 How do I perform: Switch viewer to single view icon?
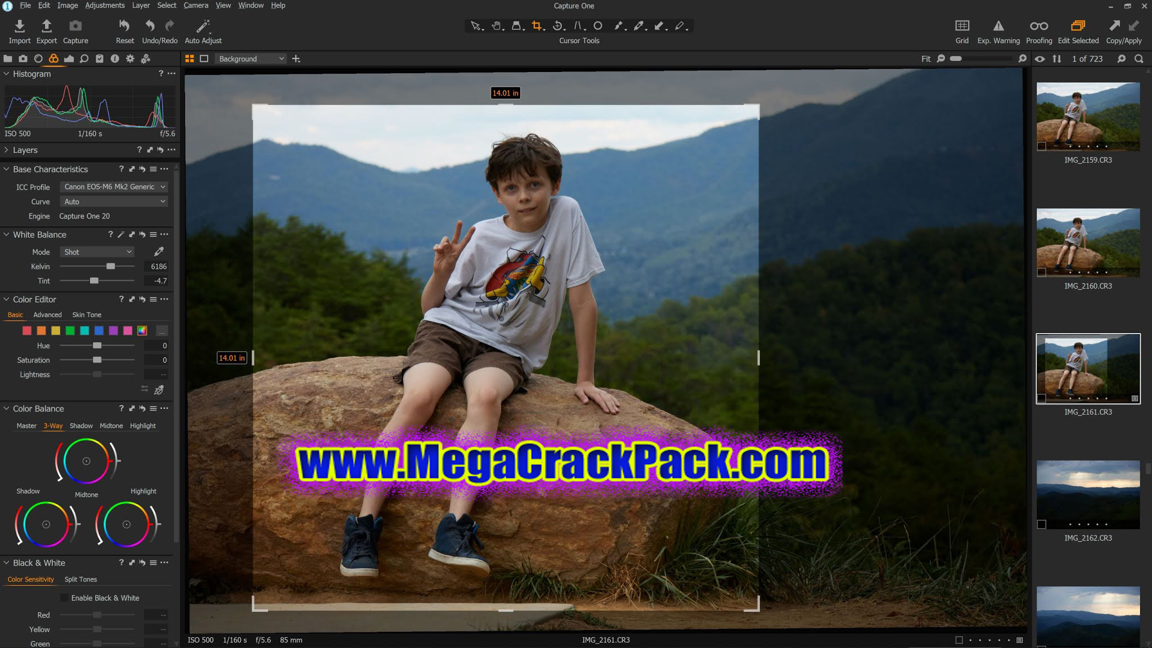pos(204,58)
